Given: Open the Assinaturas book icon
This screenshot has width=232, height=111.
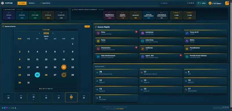Looking at the screenshot, I should (142, 33).
